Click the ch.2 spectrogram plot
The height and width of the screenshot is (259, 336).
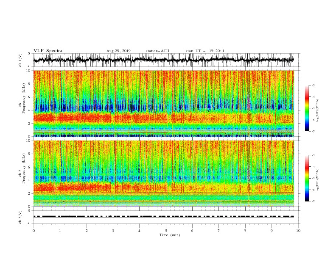pos(164,174)
